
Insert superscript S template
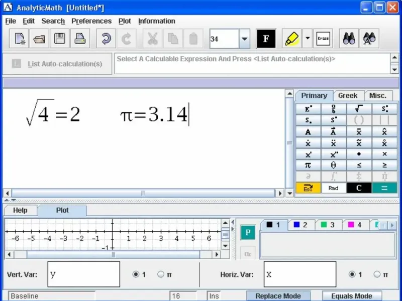(x=333, y=120)
